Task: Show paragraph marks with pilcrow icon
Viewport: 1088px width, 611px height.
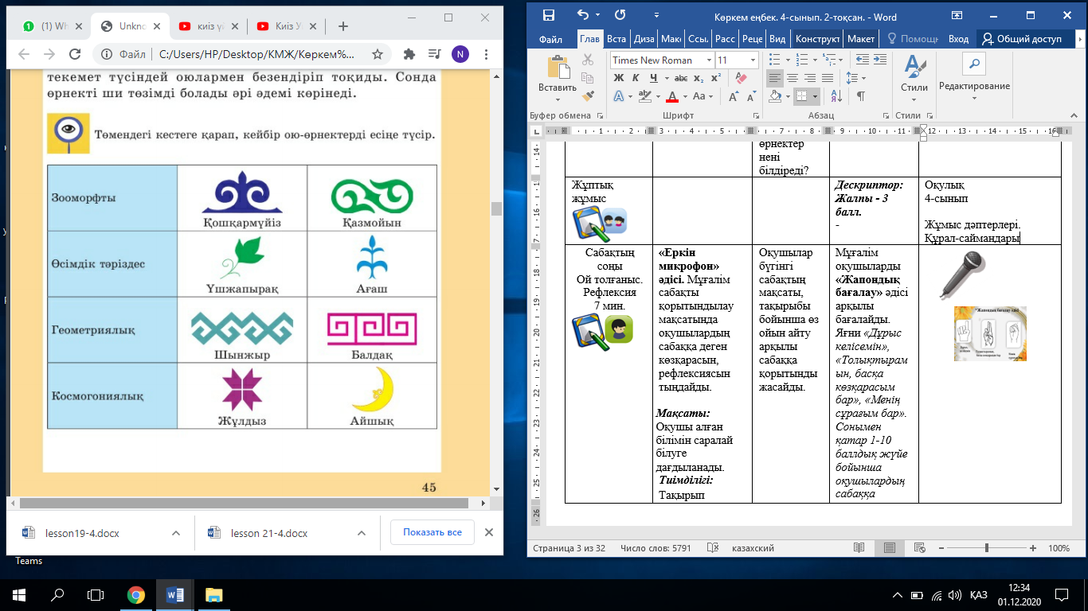Action: (x=860, y=96)
